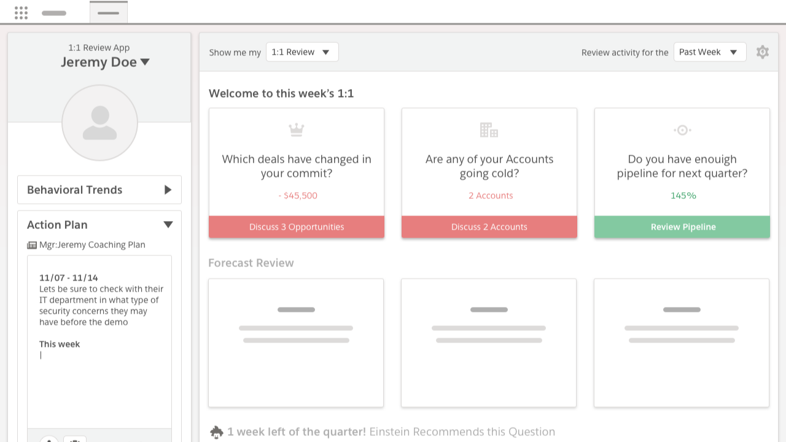Click the coaching plan news icon
Viewport: 786px width, 442px height.
point(32,245)
